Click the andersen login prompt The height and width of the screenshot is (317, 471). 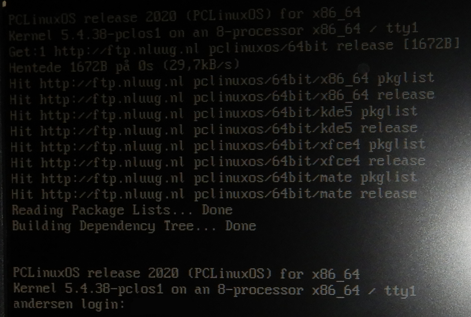pyautogui.click(x=69, y=304)
